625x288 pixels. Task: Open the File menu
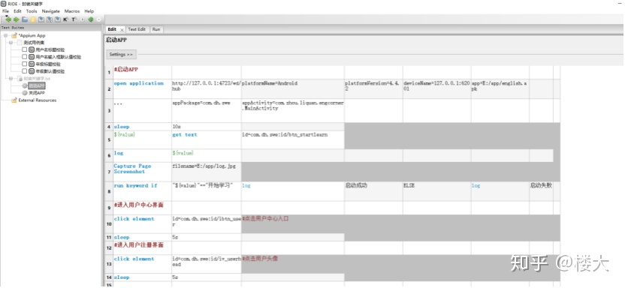click(5, 11)
